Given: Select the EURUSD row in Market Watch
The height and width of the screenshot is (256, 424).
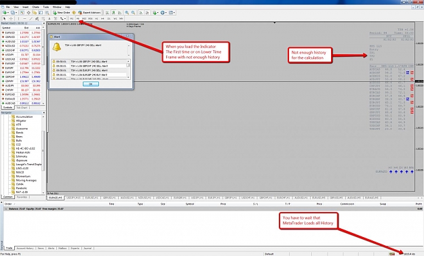Looking at the screenshot, I should (x=22, y=33).
